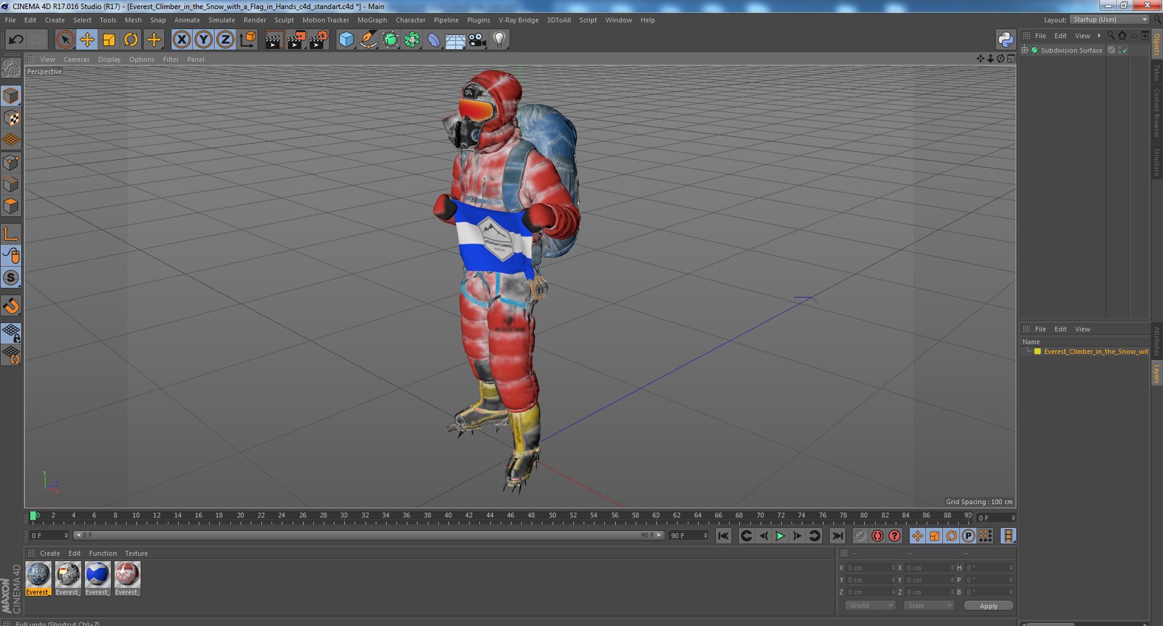Image resolution: width=1163 pixels, height=626 pixels.
Task: Open the Layout dropdown Startup (User)
Action: click(x=1109, y=19)
